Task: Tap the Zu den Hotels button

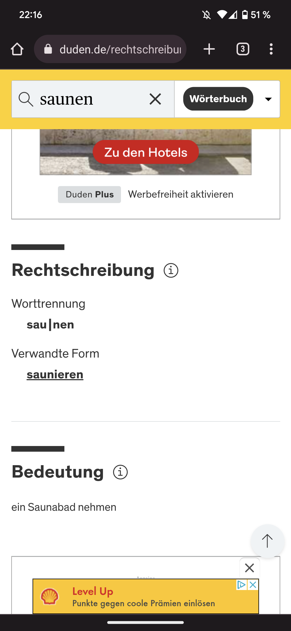Action: coord(145,152)
